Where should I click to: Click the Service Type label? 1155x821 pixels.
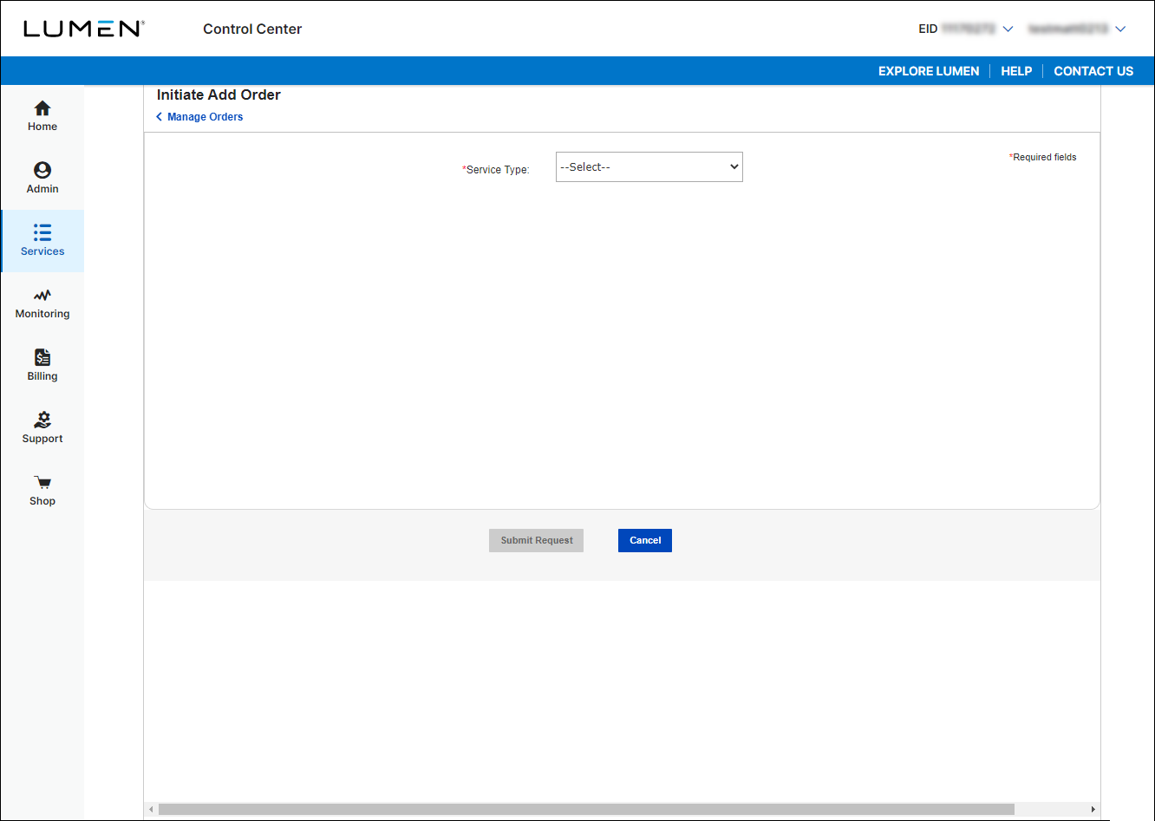pos(495,170)
